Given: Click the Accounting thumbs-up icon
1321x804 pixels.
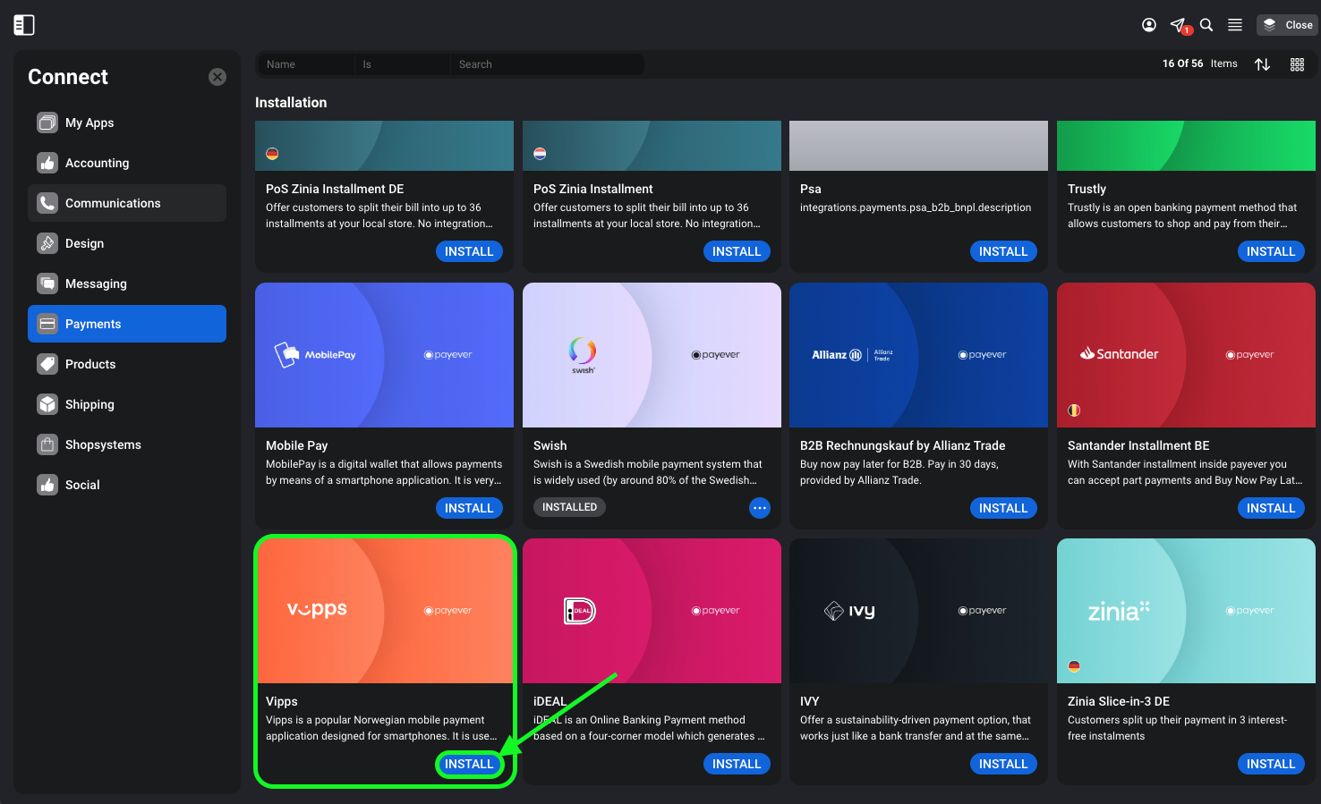Looking at the screenshot, I should [47, 163].
